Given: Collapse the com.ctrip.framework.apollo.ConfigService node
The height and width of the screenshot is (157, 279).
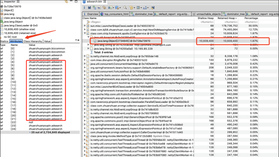Looking at the screenshot, I should (x=85, y=34).
